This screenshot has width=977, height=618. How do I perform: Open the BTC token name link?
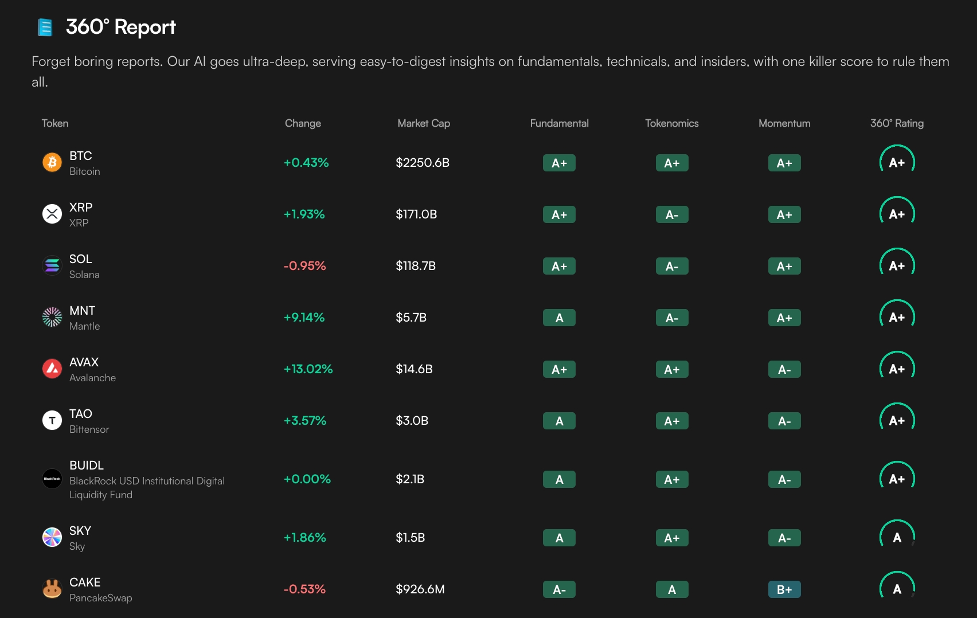point(81,156)
